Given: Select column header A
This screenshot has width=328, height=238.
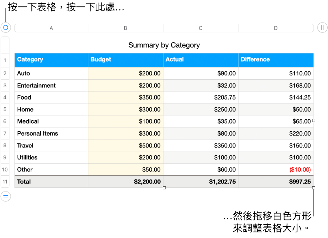Looking at the screenshot, I should click(x=51, y=28).
